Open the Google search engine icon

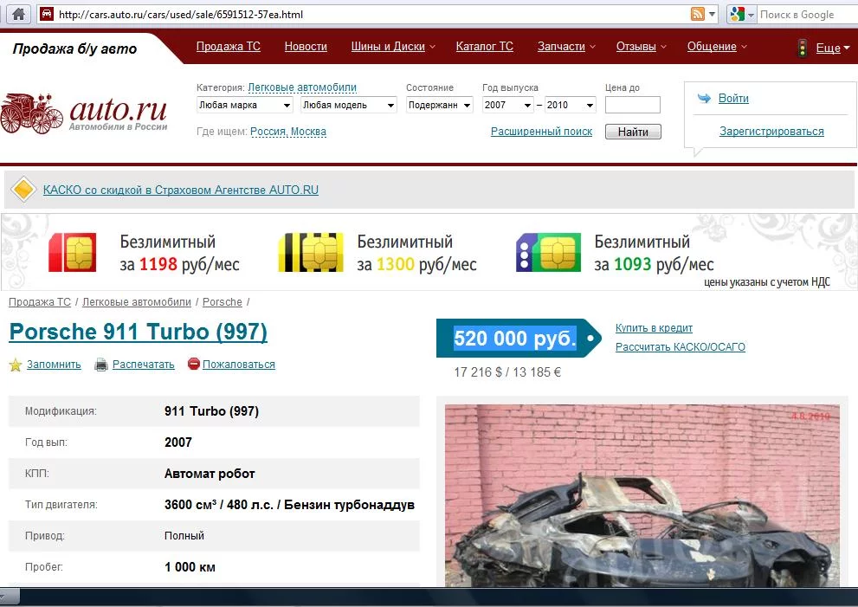(737, 14)
